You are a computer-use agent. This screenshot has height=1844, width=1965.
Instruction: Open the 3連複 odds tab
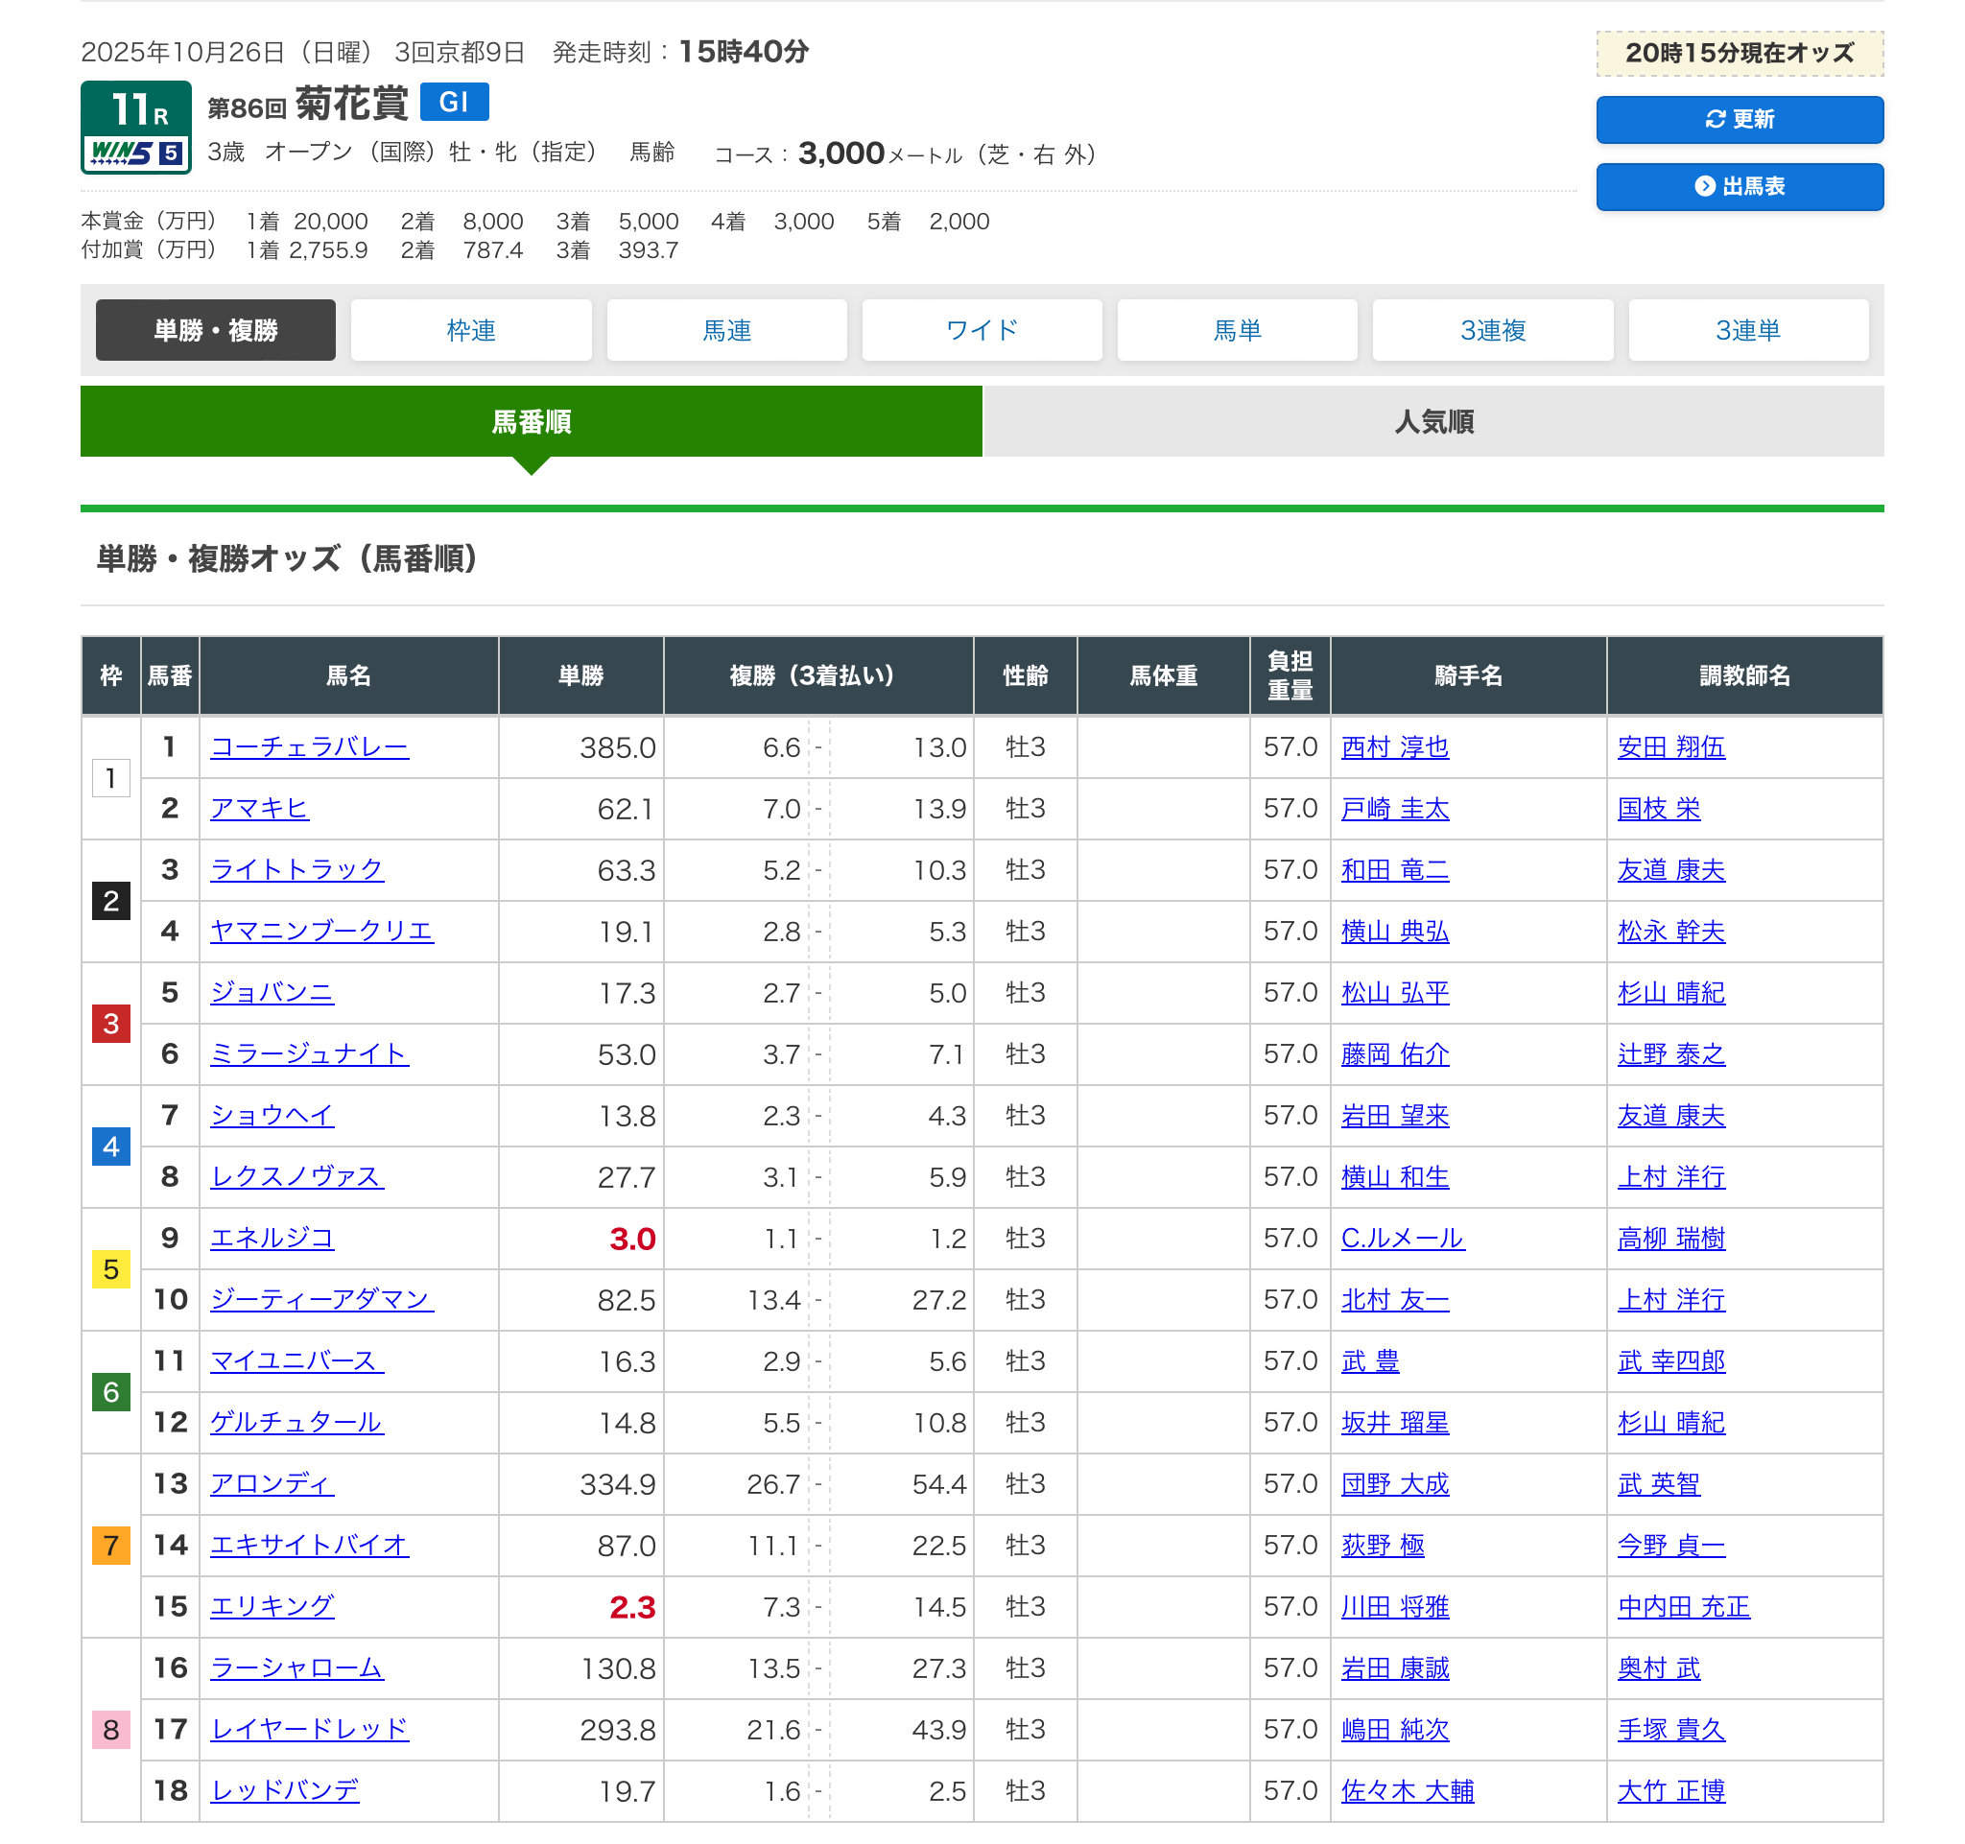pyautogui.click(x=1492, y=330)
